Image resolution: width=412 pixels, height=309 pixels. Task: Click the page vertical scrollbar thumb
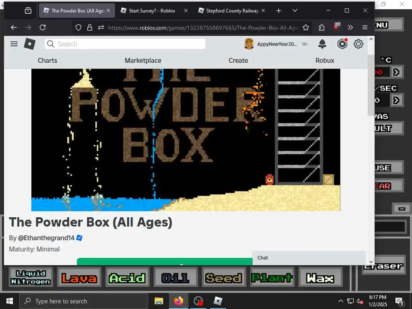point(371,85)
